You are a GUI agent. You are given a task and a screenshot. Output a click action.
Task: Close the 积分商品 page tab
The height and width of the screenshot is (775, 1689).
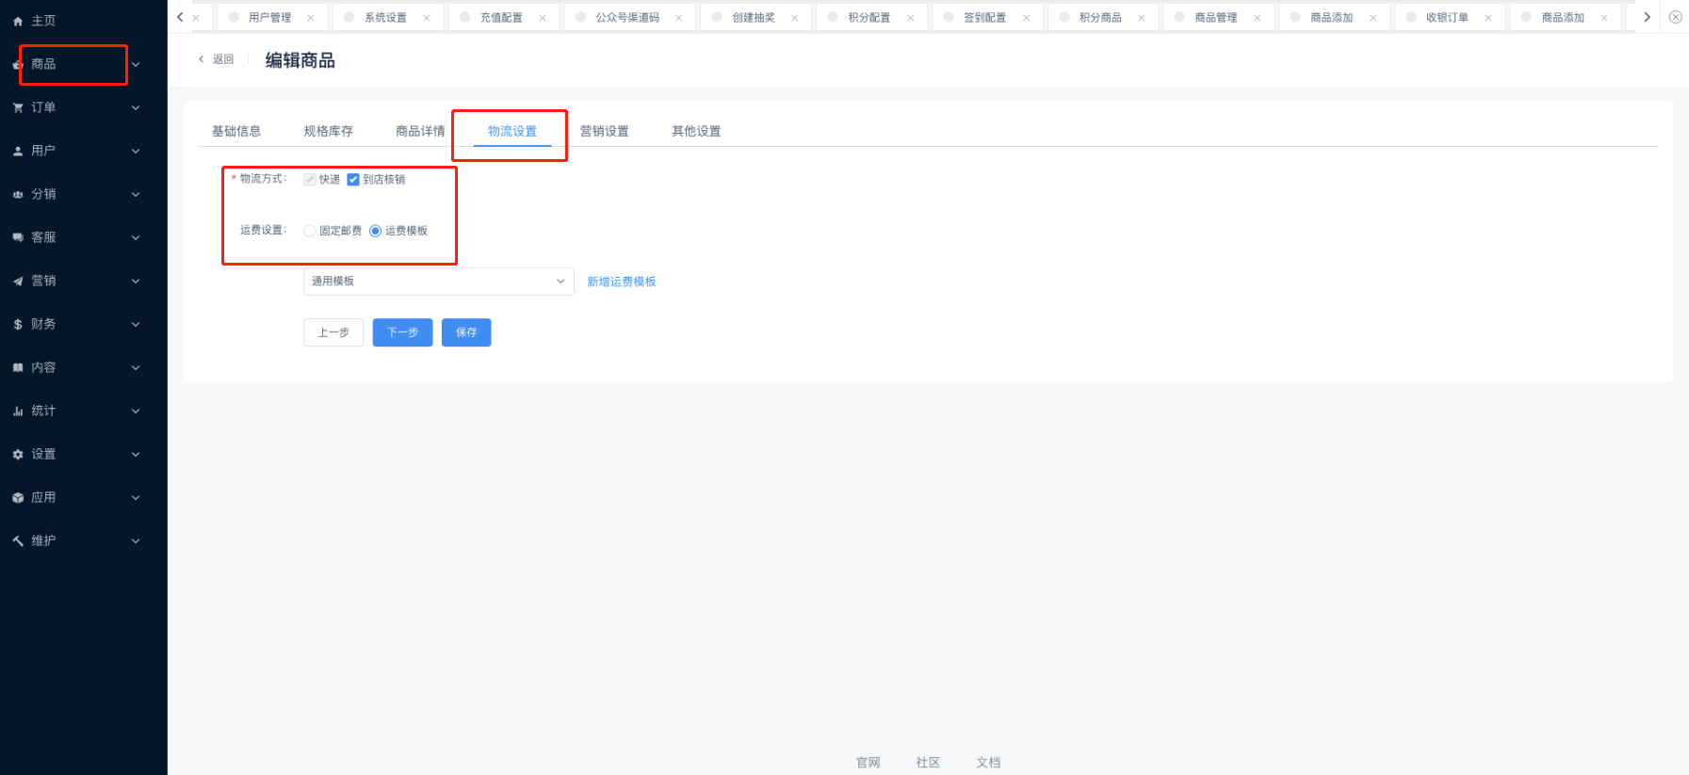(x=1141, y=18)
